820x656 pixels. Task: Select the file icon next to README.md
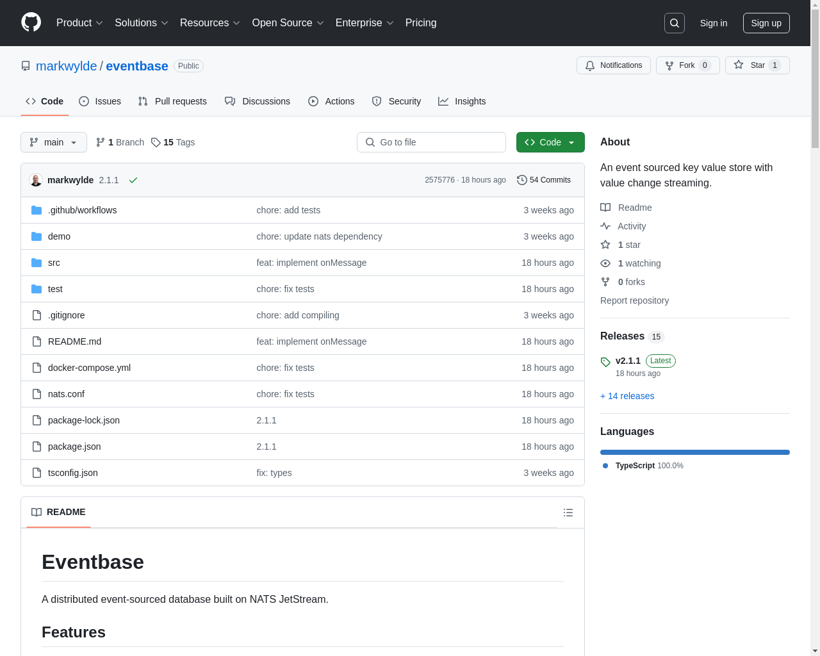click(37, 341)
